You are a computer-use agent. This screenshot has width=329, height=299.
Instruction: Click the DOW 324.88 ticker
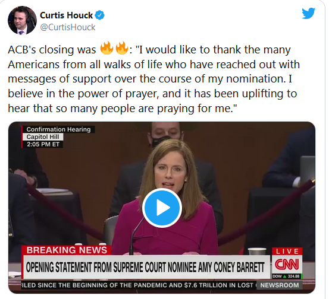coord(286,276)
